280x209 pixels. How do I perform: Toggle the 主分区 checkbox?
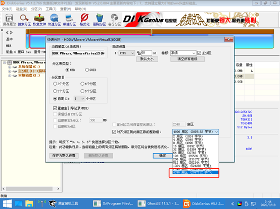[199, 53]
